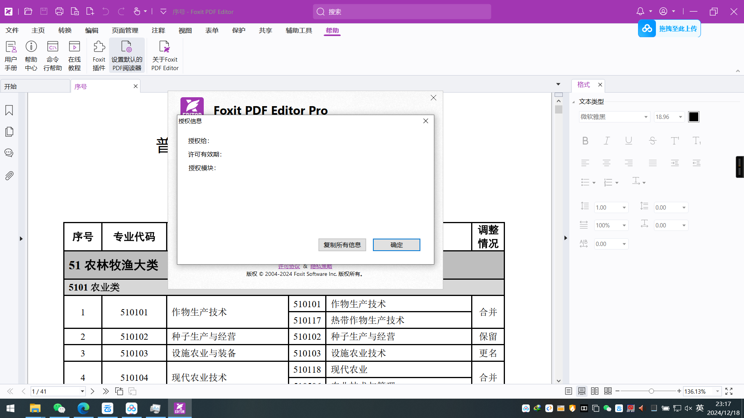Viewport: 744px width, 418px height.
Task: Open the 隐私策略 link
Action: click(321, 267)
